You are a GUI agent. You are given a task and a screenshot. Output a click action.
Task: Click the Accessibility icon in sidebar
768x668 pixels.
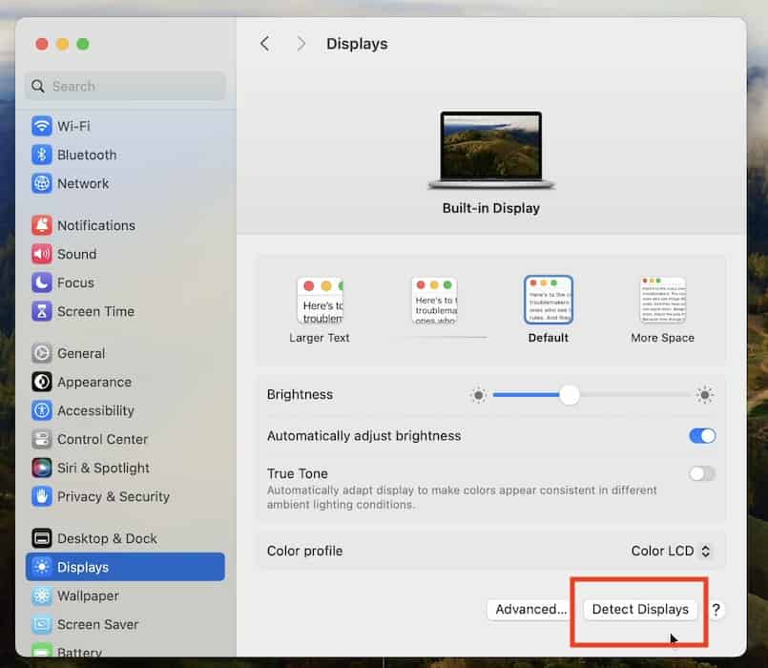click(x=41, y=410)
